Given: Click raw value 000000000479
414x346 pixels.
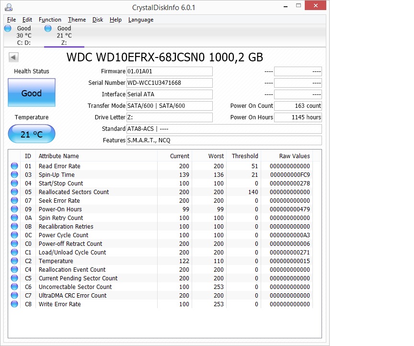Looking at the screenshot, I should pos(290,209).
